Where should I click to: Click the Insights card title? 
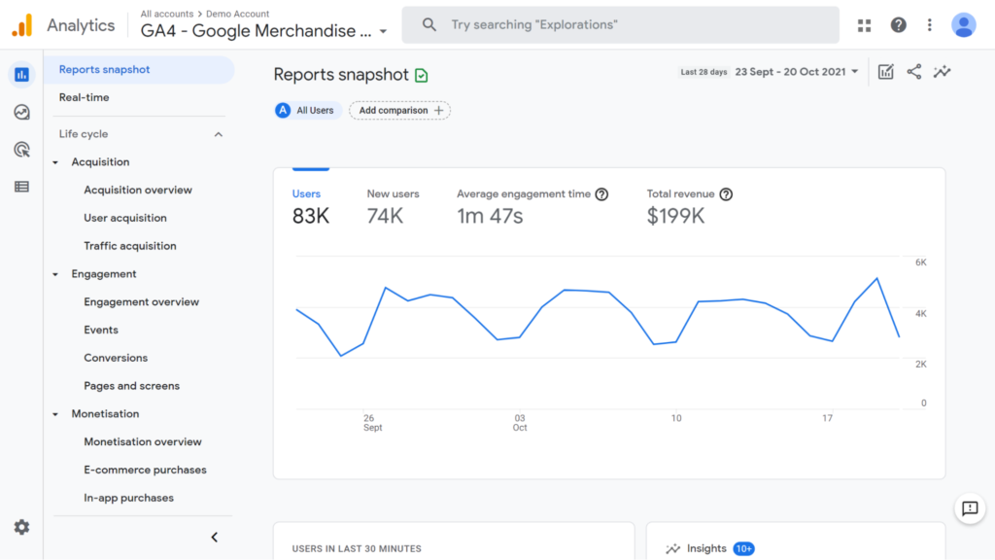[x=706, y=548]
